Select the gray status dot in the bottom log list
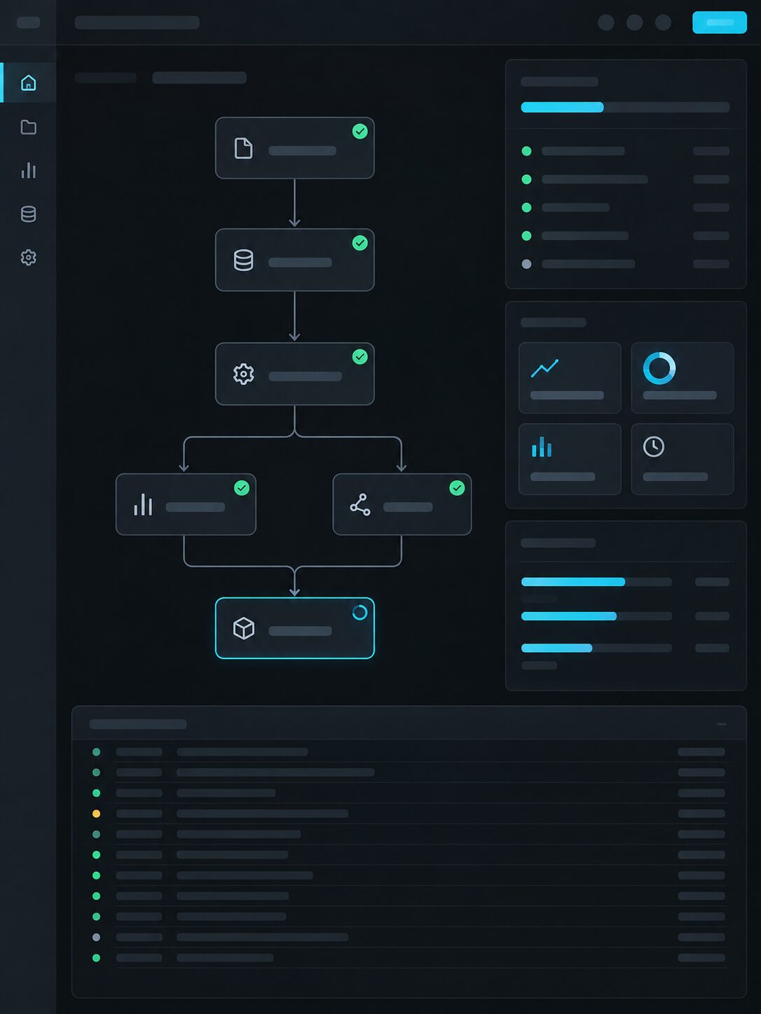The width and height of the screenshot is (761, 1014). [x=96, y=937]
